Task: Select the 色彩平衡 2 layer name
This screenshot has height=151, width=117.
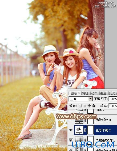Action: 103,130
